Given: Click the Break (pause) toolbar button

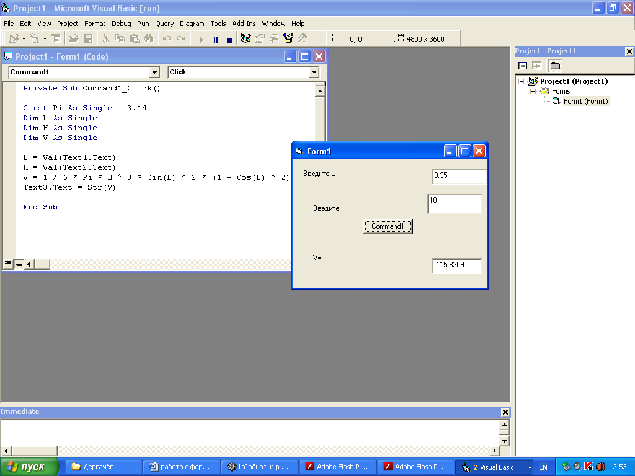Looking at the screenshot, I should [x=216, y=39].
